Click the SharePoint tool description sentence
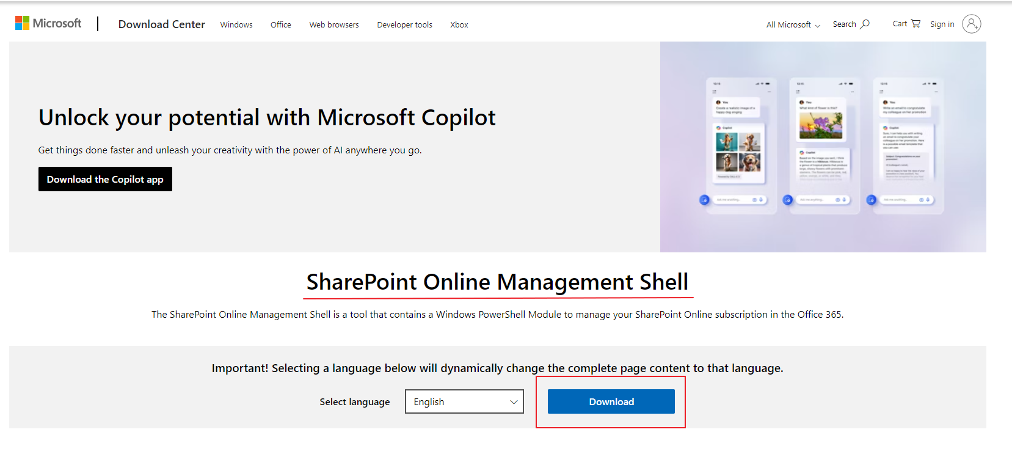This screenshot has height=454, width=1012. pos(497,315)
